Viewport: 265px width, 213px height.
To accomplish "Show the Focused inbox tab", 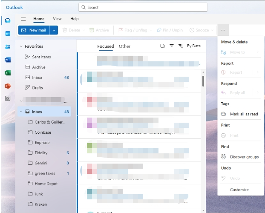I will tap(106, 46).
